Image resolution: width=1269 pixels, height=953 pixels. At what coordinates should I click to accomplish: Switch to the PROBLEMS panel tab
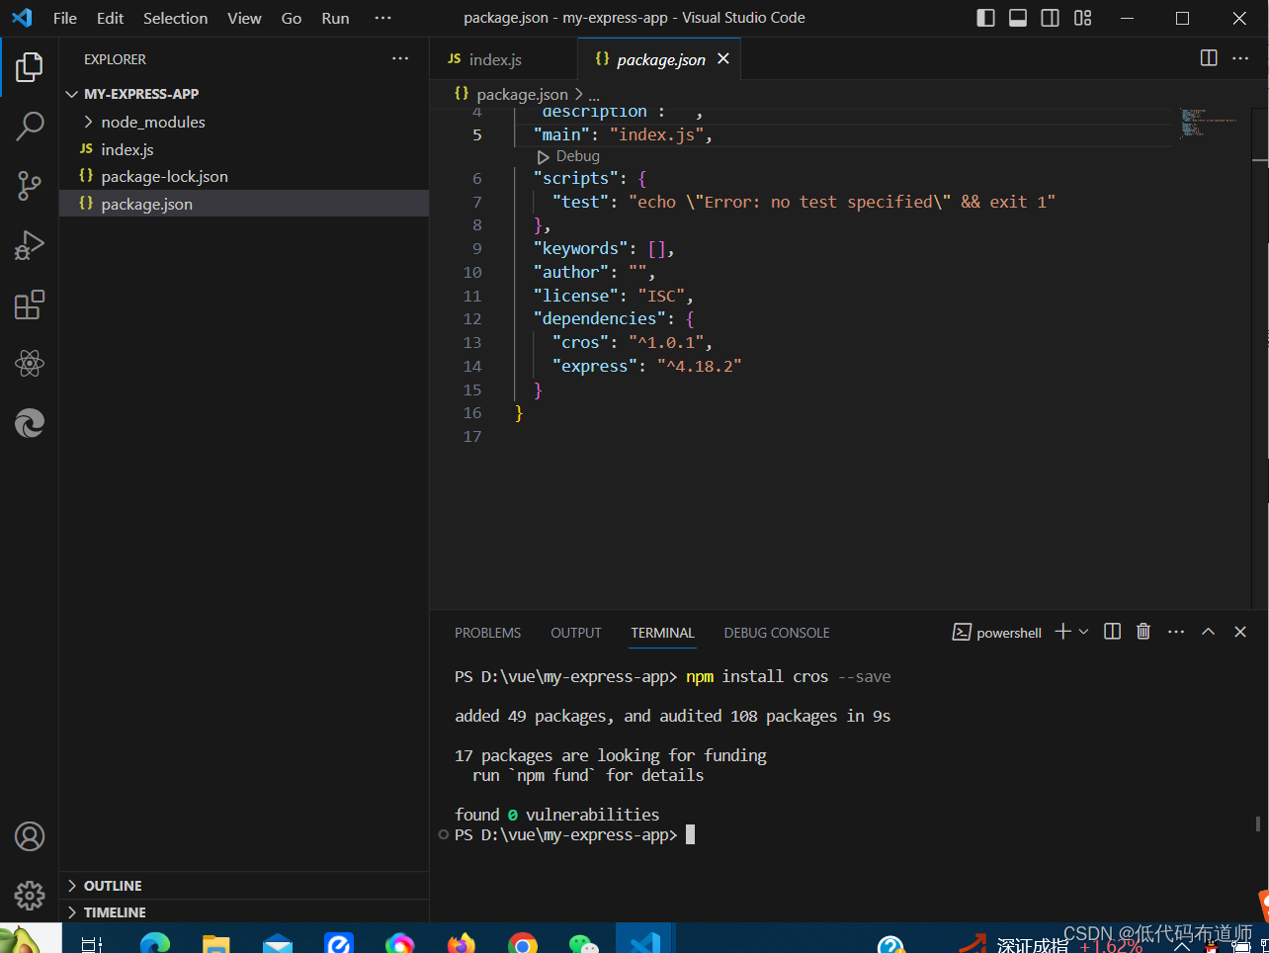487,633
